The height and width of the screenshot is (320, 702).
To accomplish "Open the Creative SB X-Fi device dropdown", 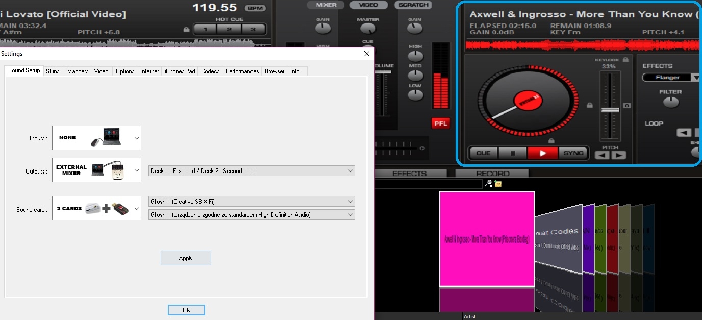I will pyautogui.click(x=252, y=202).
